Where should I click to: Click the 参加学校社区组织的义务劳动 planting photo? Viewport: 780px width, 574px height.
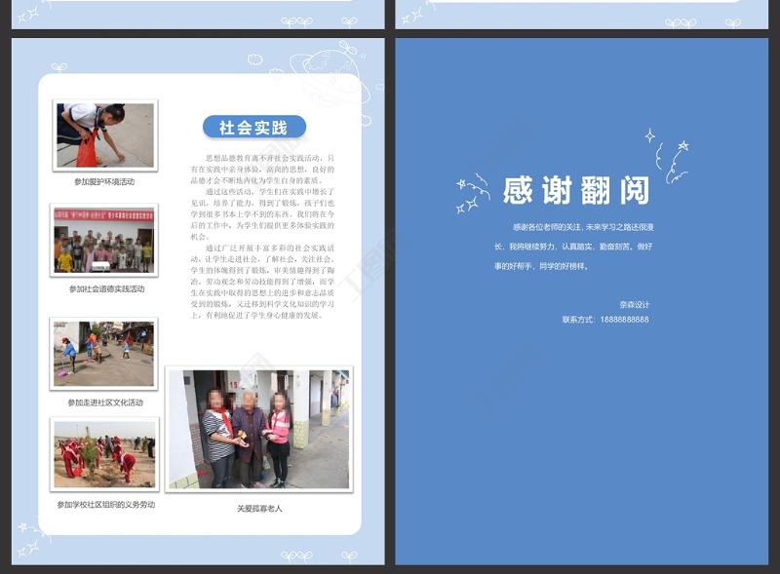(x=104, y=454)
